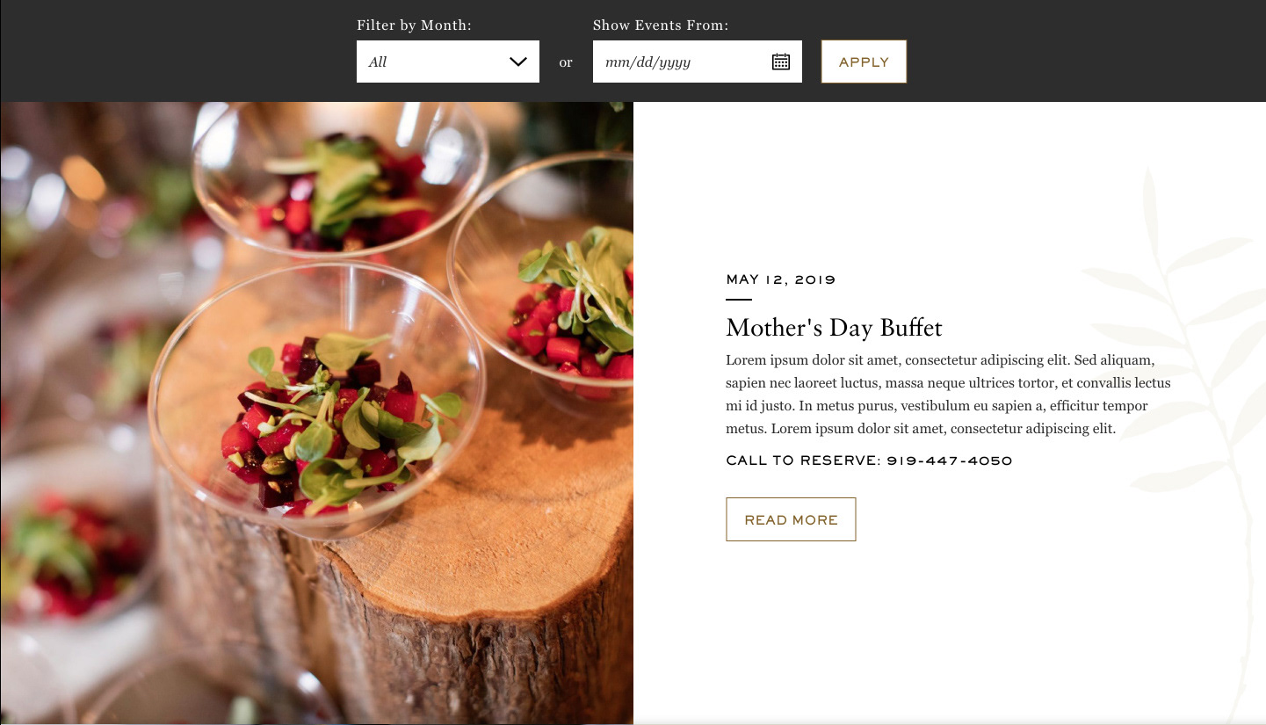This screenshot has height=725, width=1266.
Task: Select the May 12, 2019 event date
Action: (x=780, y=279)
